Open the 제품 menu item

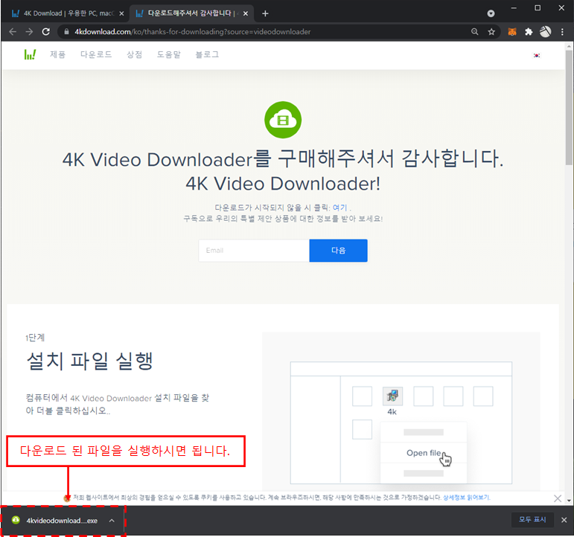(x=57, y=54)
